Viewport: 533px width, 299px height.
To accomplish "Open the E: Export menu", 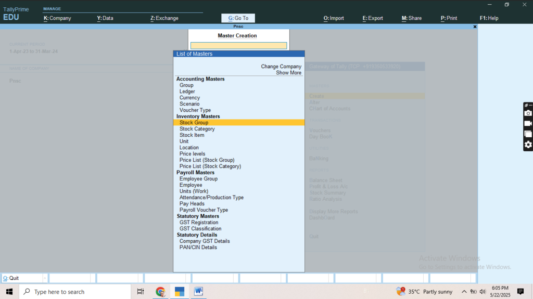I will coord(373,18).
